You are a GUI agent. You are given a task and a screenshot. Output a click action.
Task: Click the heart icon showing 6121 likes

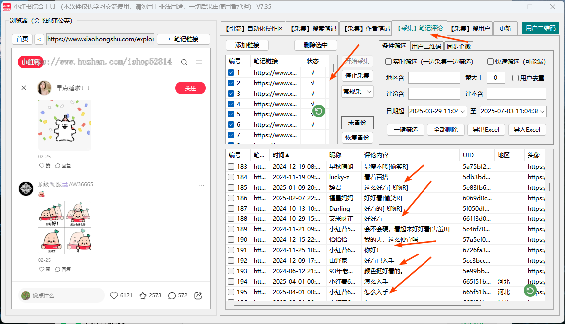[114, 296]
